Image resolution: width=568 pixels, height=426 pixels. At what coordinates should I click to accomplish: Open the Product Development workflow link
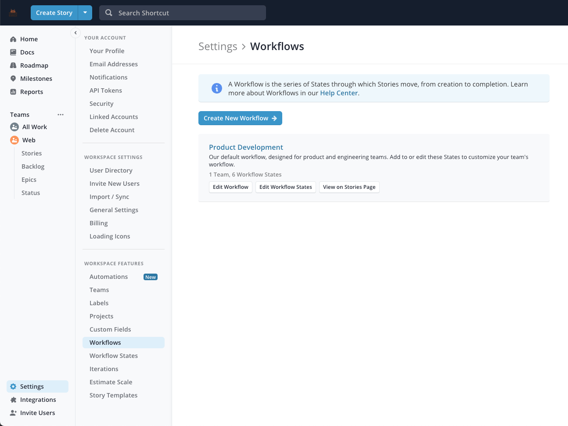(x=246, y=147)
